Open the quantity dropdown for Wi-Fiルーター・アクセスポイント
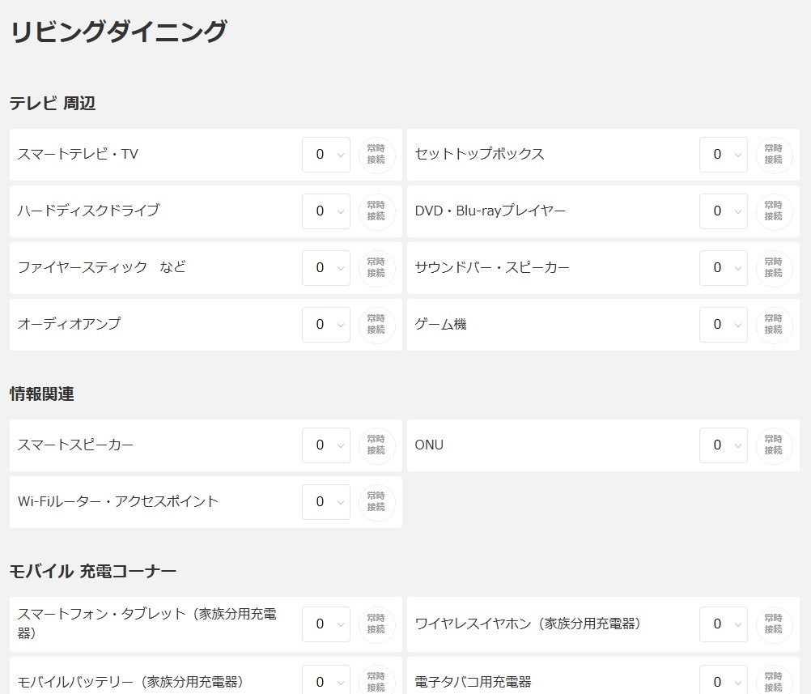The image size is (811, 694). click(x=325, y=501)
